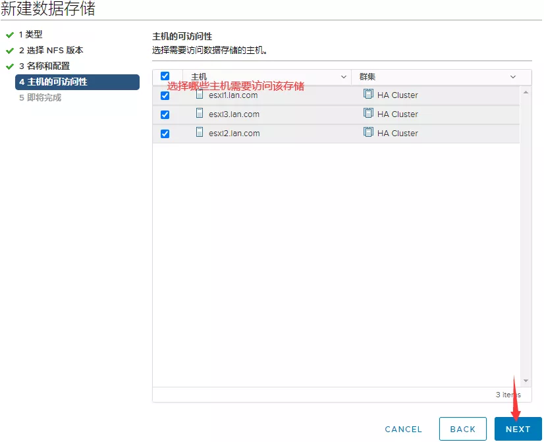This screenshot has width=544, height=442.
Task: Open the 主机 column filter dropdown arrow
Action: pyautogui.click(x=343, y=77)
